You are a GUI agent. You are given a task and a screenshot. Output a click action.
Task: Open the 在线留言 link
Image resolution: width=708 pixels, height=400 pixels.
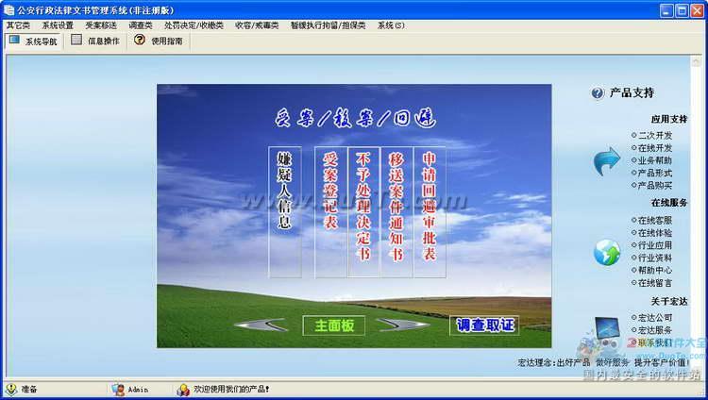click(x=655, y=283)
